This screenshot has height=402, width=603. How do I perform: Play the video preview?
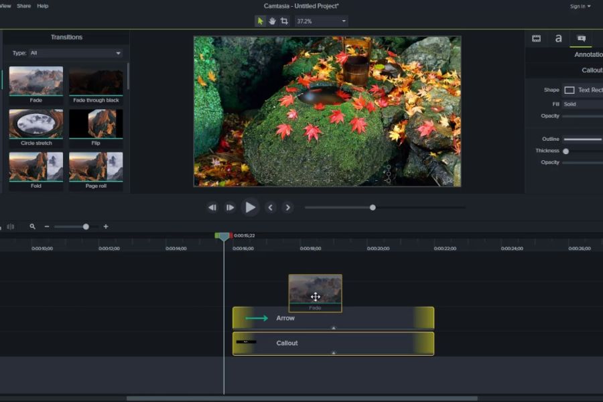click(x=250, y=208)
